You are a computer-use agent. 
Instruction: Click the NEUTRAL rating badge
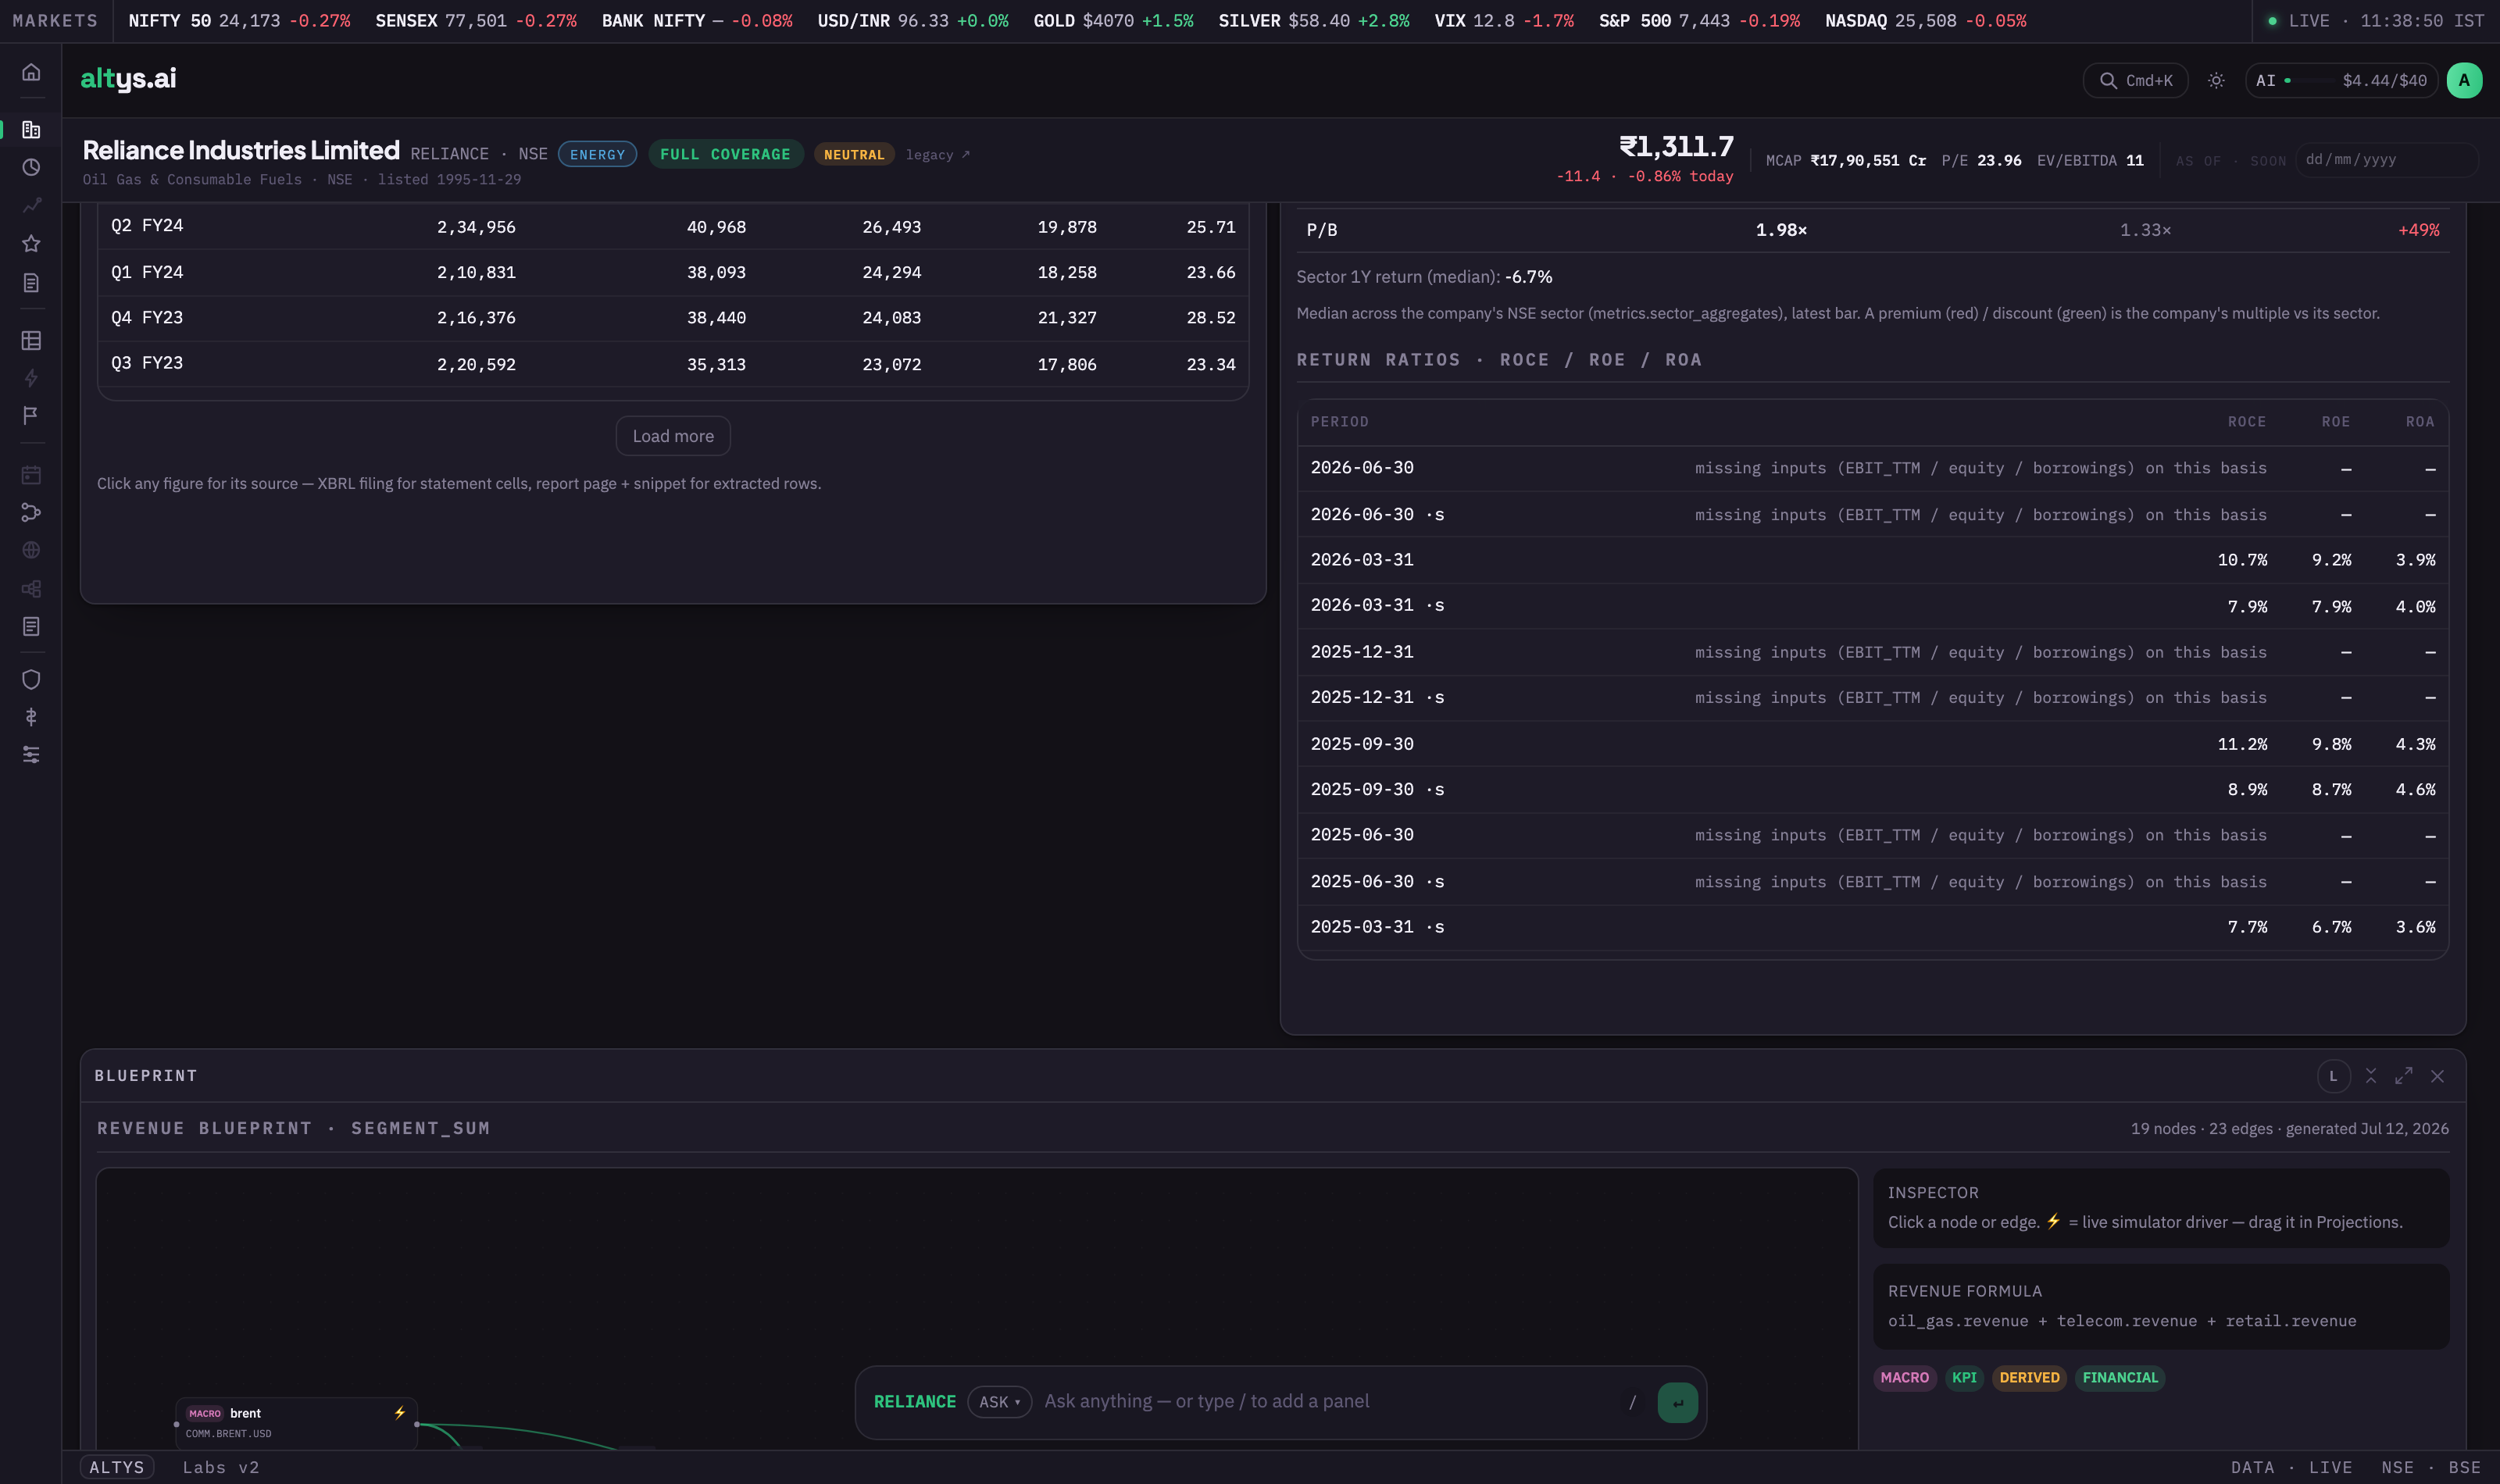point(854,155)
